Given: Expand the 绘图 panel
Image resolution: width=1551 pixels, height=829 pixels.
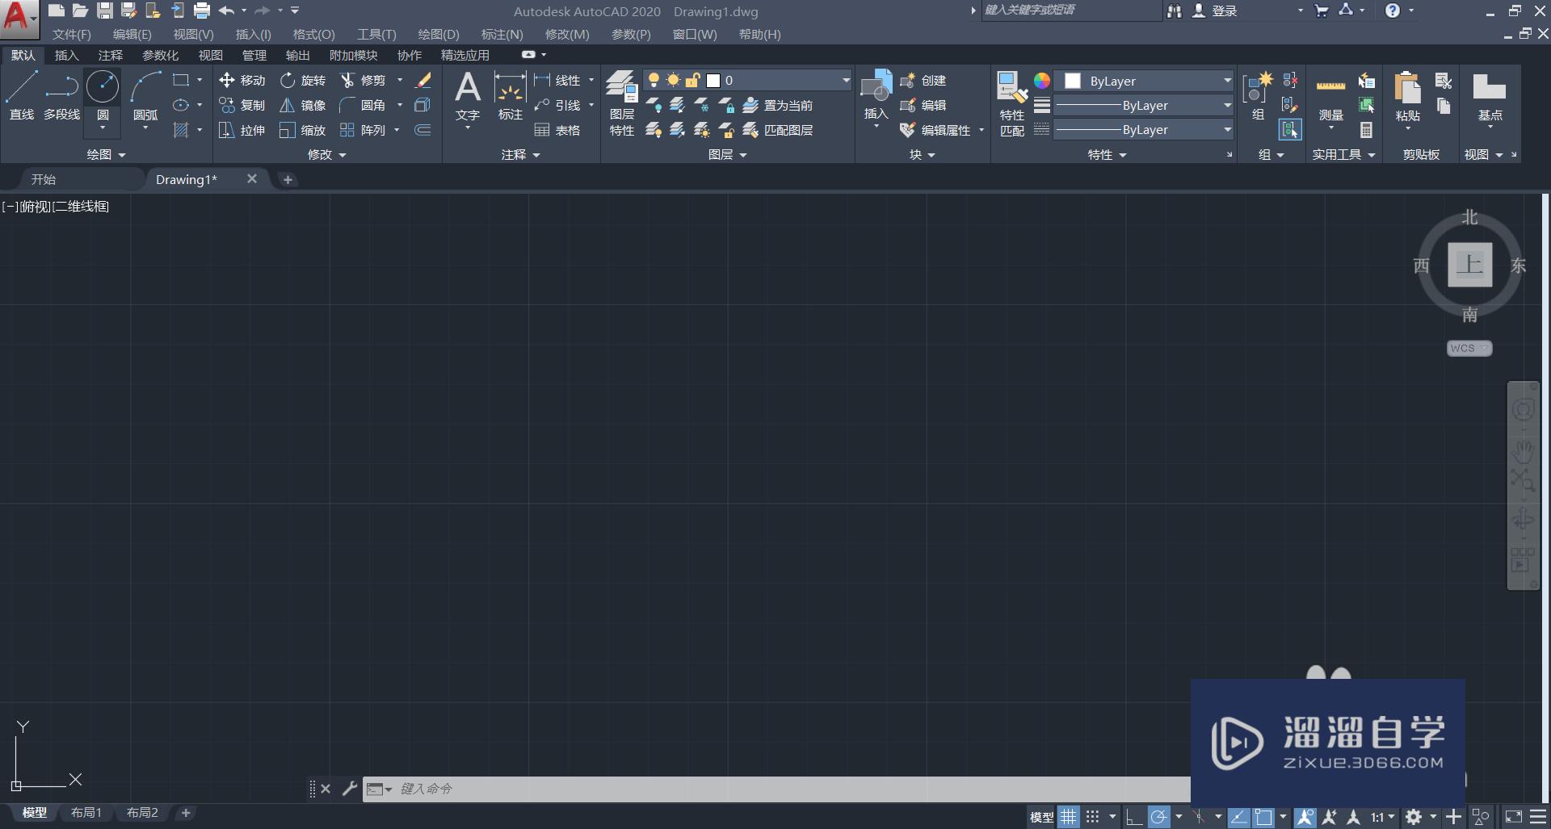Looking at the screenshot, I should tap(106, 154).
